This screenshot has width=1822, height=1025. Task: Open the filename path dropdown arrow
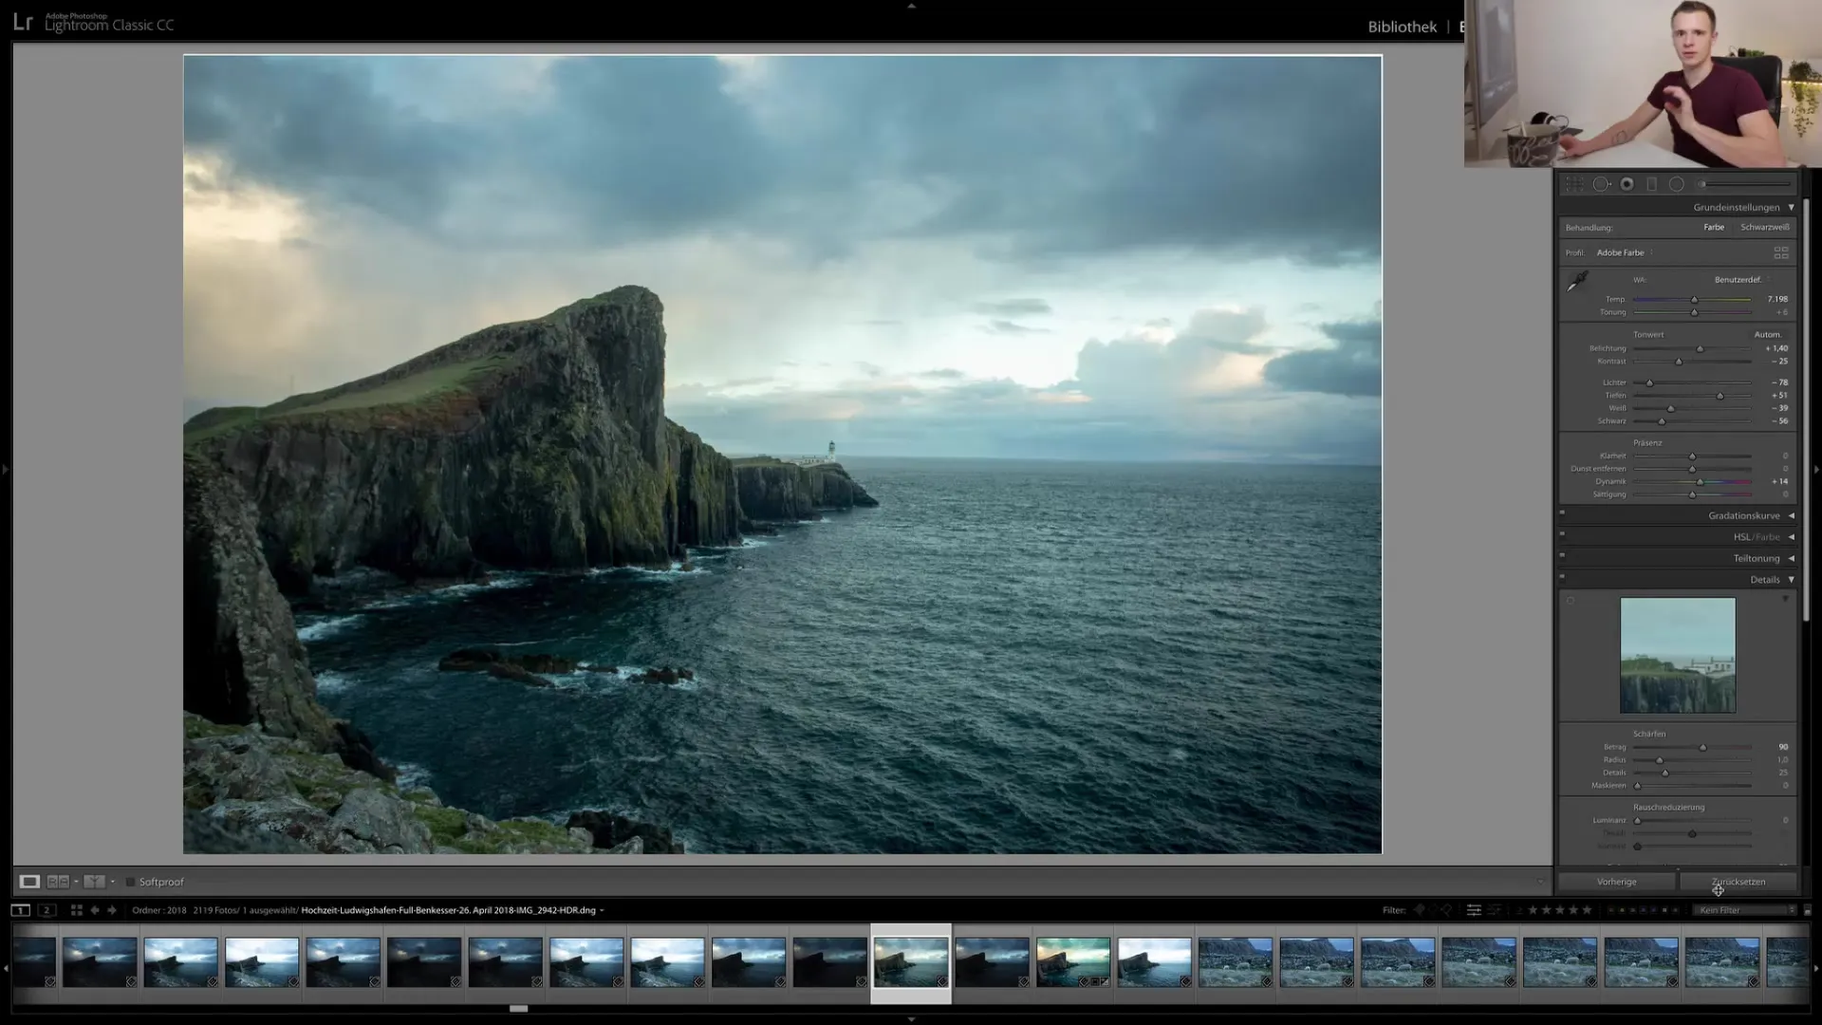pos(602,911)
